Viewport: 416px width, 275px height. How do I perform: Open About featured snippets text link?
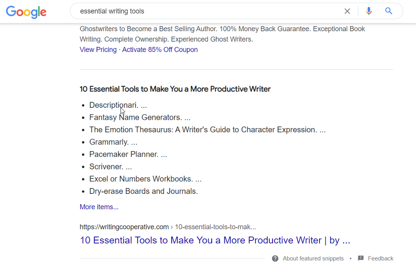pos(313,258)
